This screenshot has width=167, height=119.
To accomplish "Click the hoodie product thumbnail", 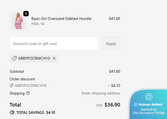I will click(19, 21).
